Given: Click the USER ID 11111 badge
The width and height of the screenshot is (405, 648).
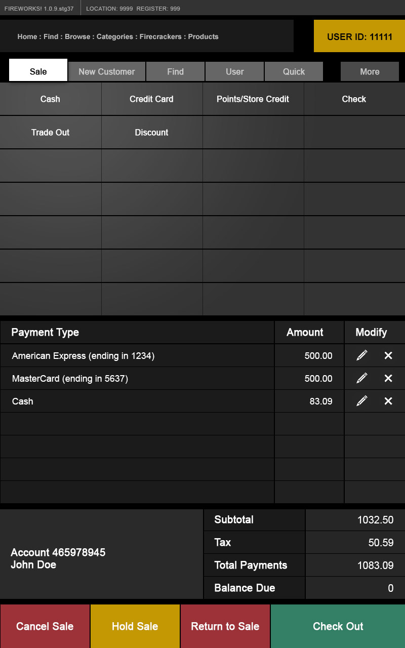Looking at the screenshot, I should 359,36.
